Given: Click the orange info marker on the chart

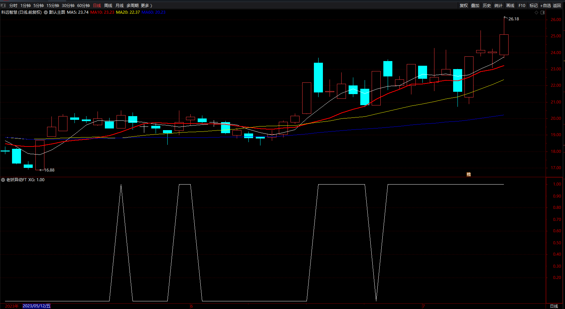Looking at the screenshot, I should 468,175.
